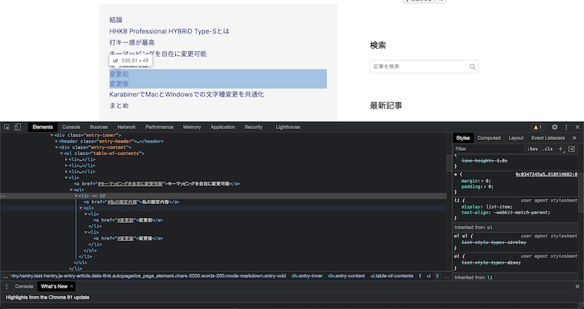Click the warning count badge showing 1
The image size is (584, 309).
coord(538,127)
